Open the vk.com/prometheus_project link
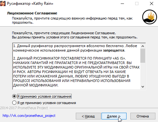Image resolution: width=158 pixels, height=122 pixels. tap(29, 116)
